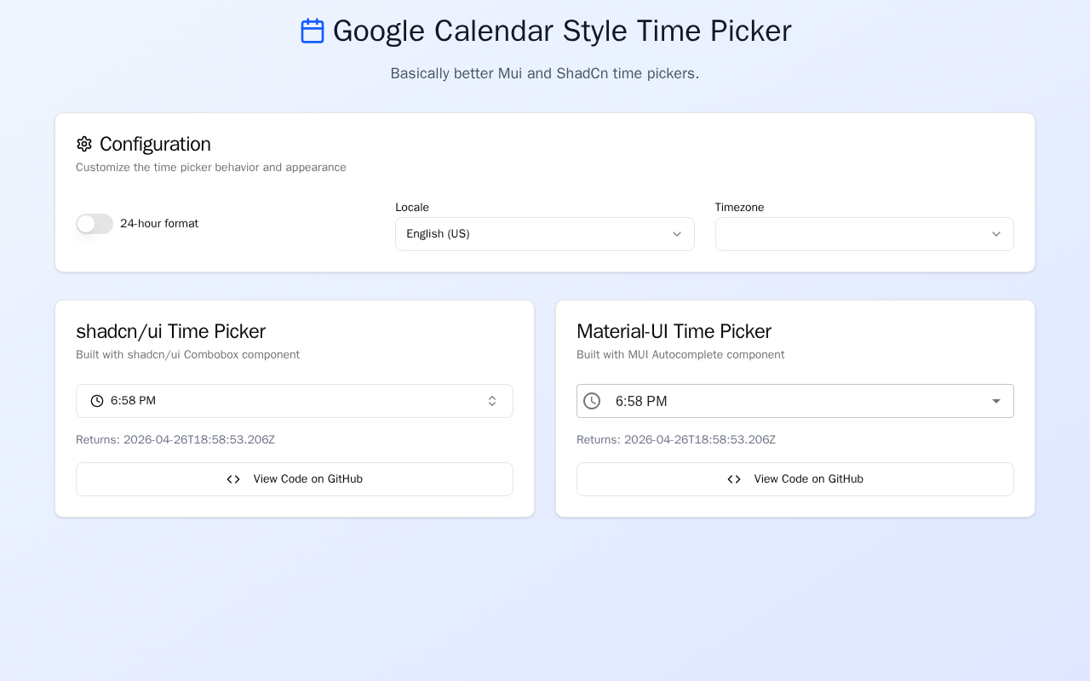This screenshot has height=681, width=1090.
Task: Click the clock icon in Material-UI time picker
Action: coord(592,401)
